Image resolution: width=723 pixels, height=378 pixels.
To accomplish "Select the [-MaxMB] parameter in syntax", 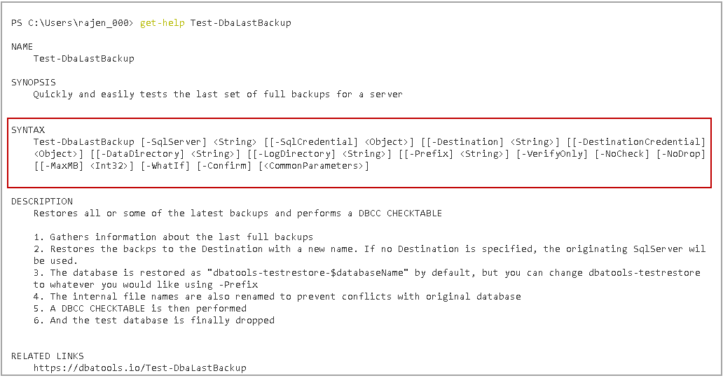I will click(62, 166).
